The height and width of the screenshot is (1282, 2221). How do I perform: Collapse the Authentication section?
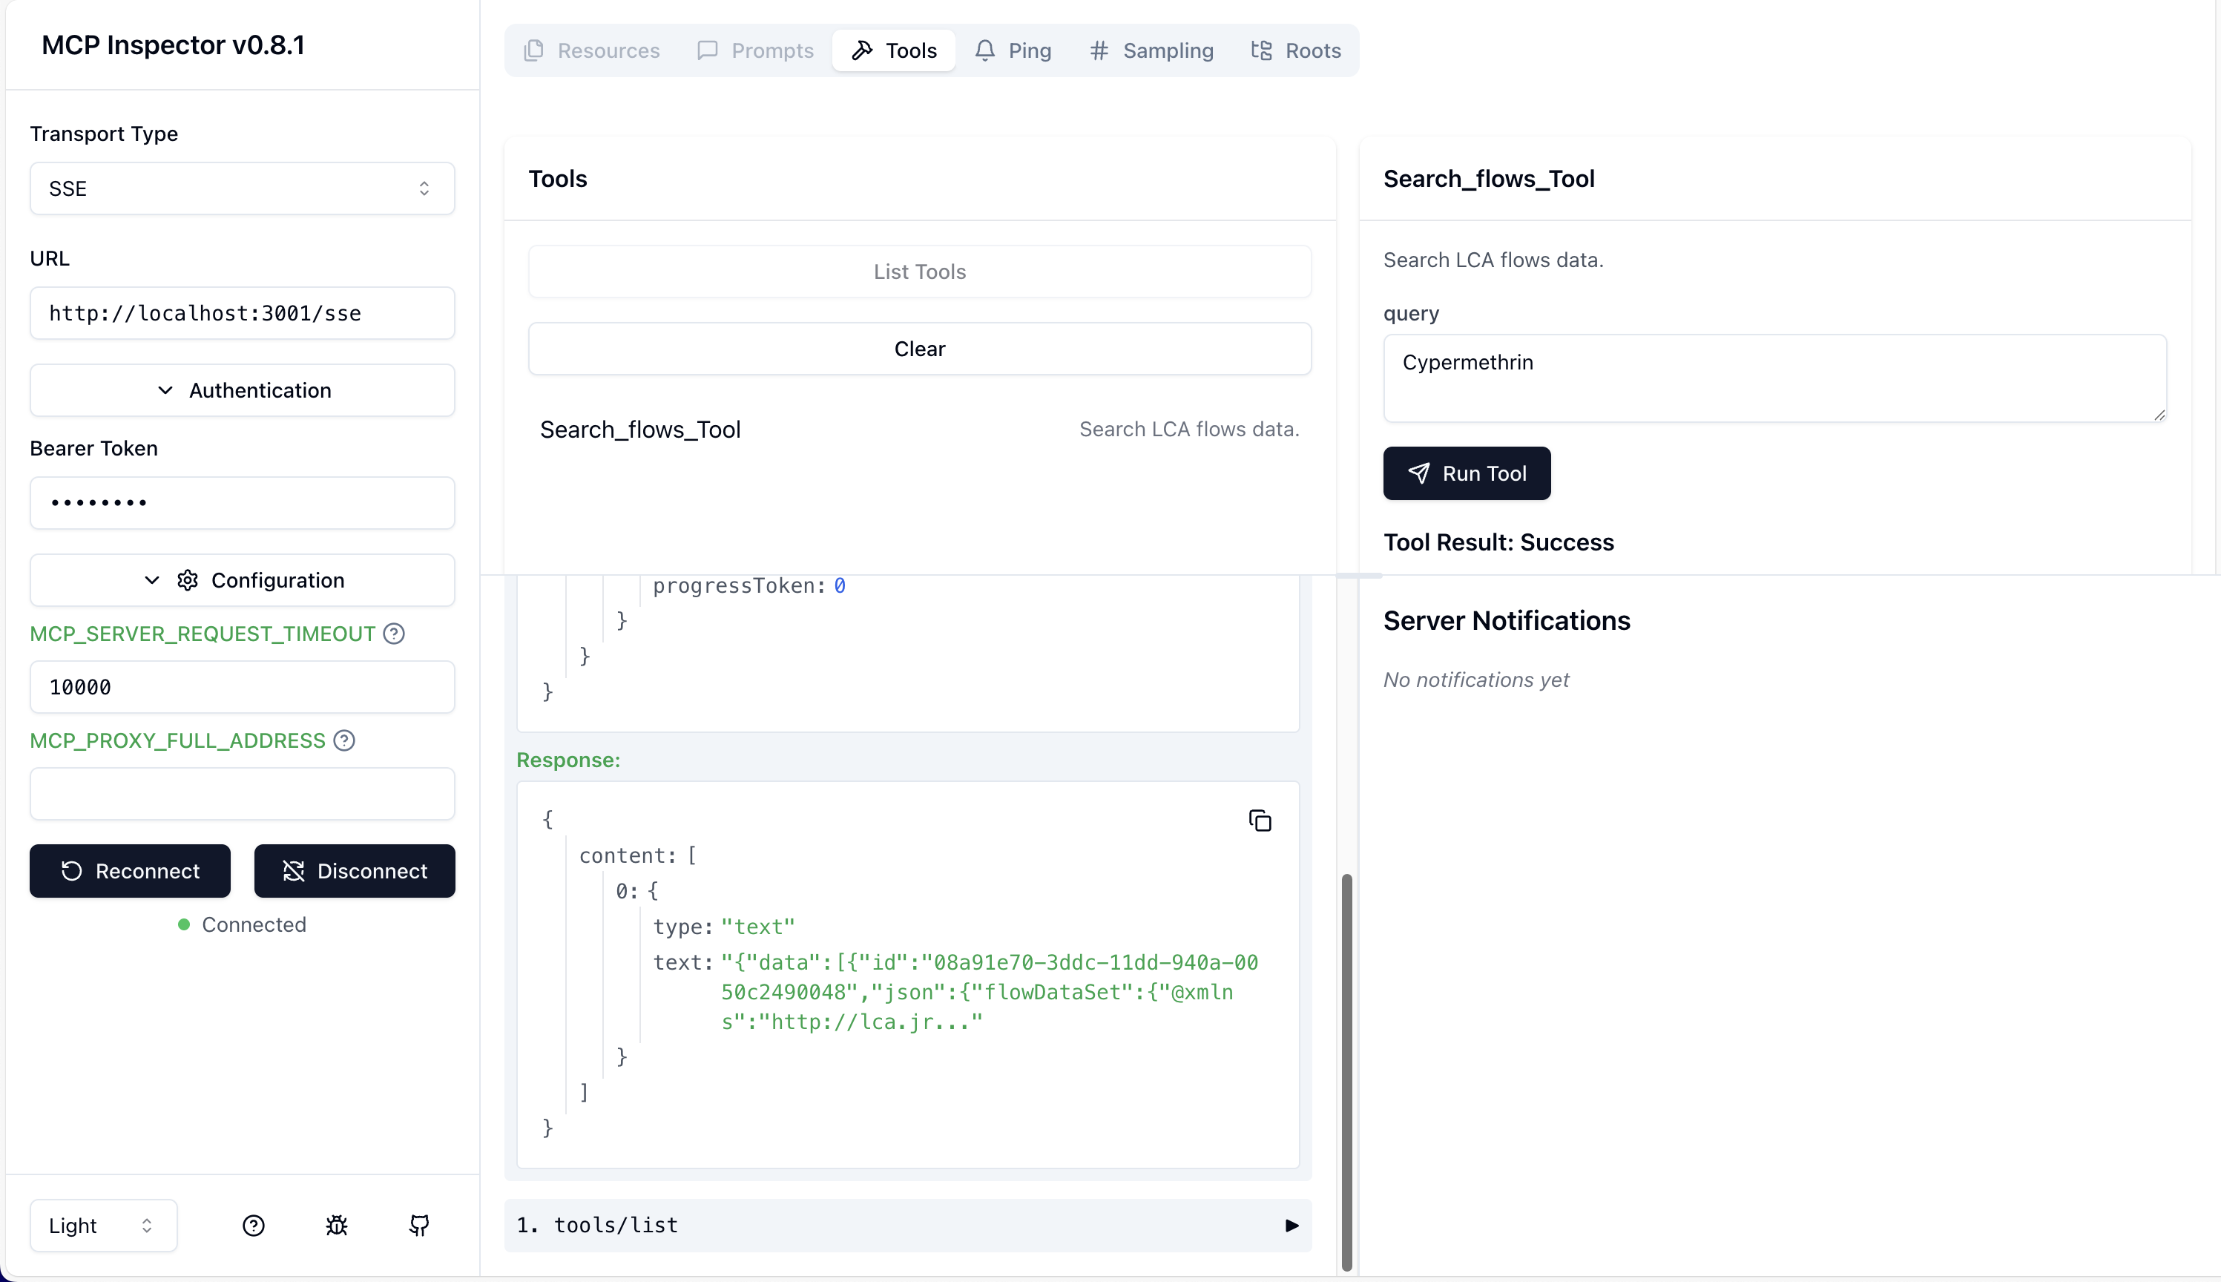(242, 390)
